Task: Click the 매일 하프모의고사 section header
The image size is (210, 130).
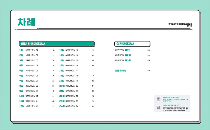Action: click(x=57, y=44)
